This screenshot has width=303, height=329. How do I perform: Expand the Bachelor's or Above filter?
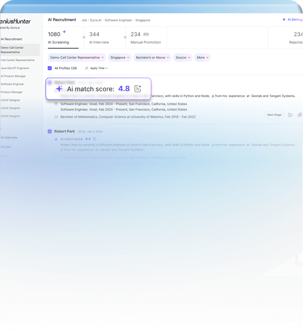tap(153, 57)
